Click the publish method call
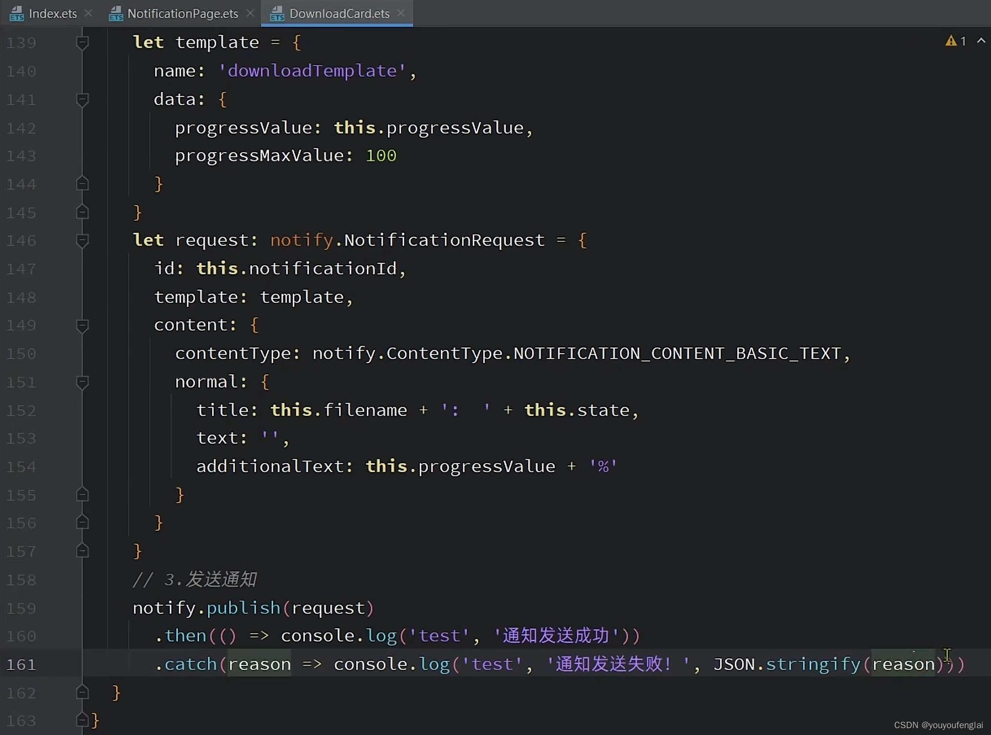 243,608
